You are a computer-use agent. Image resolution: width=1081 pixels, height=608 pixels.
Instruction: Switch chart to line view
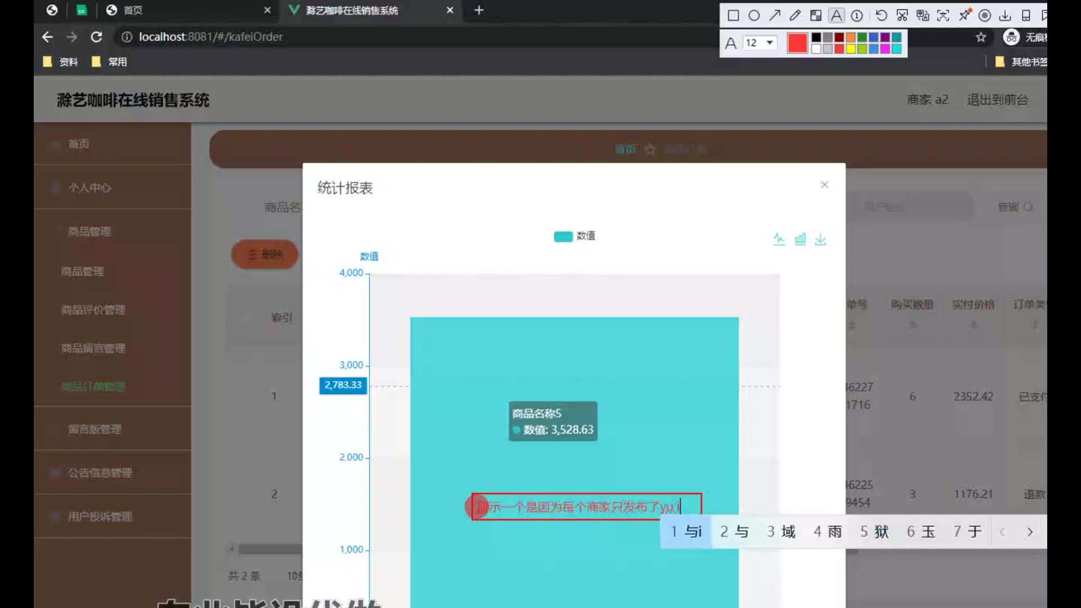click(779, 239)
